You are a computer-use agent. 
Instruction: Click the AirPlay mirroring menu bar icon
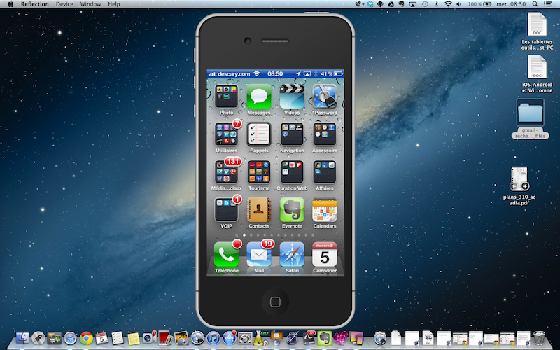[x=412, y=4]
